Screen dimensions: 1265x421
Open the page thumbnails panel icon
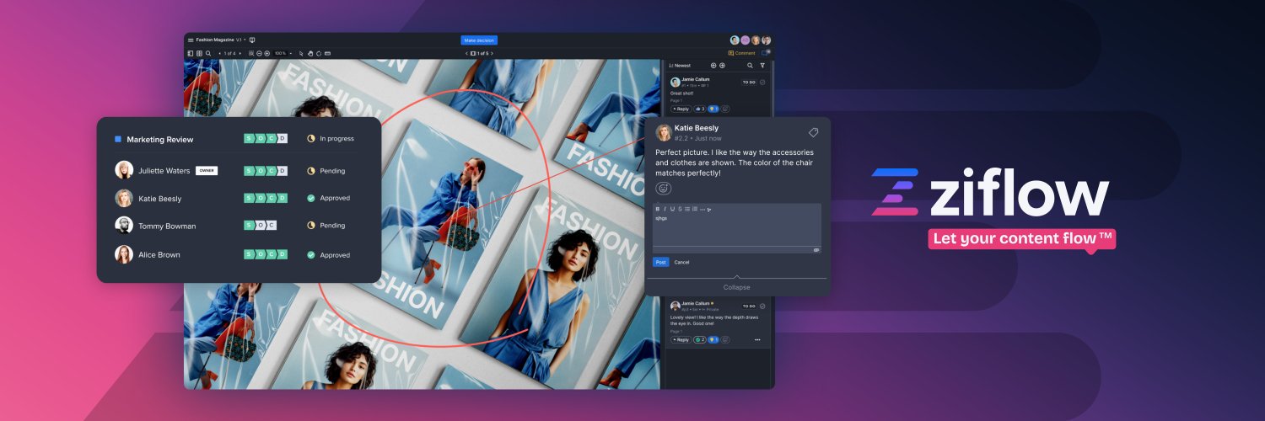click(199, 53)
